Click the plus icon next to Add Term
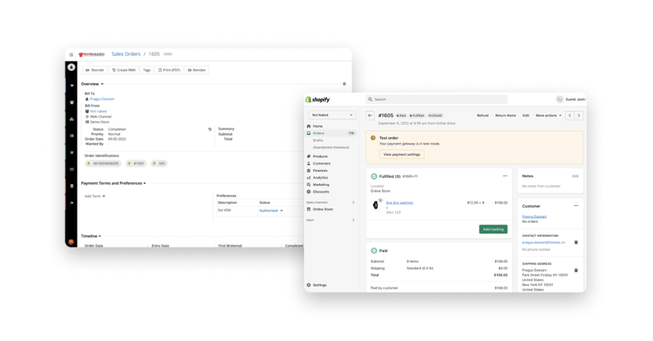The image size is (653, 341). click(104, 196)
